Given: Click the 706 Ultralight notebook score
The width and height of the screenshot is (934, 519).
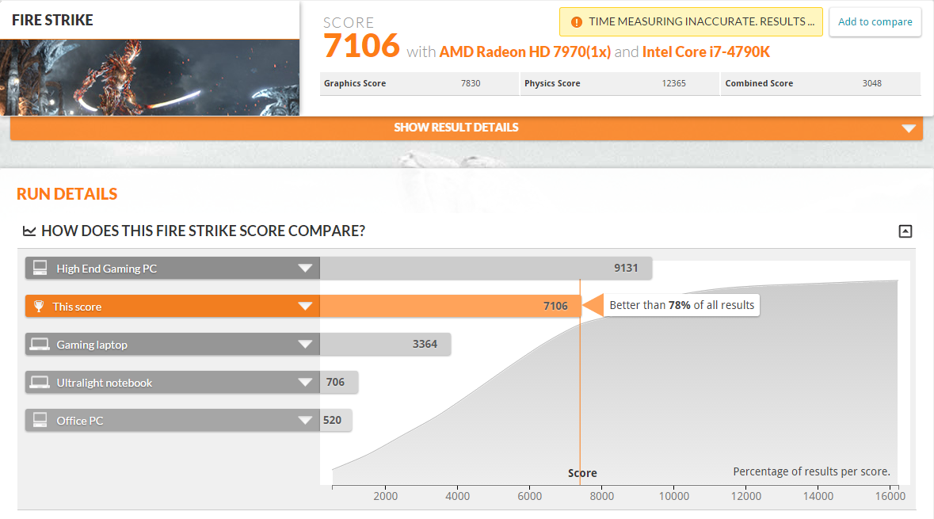Looking at the screenshot, I should coord(335,382).
